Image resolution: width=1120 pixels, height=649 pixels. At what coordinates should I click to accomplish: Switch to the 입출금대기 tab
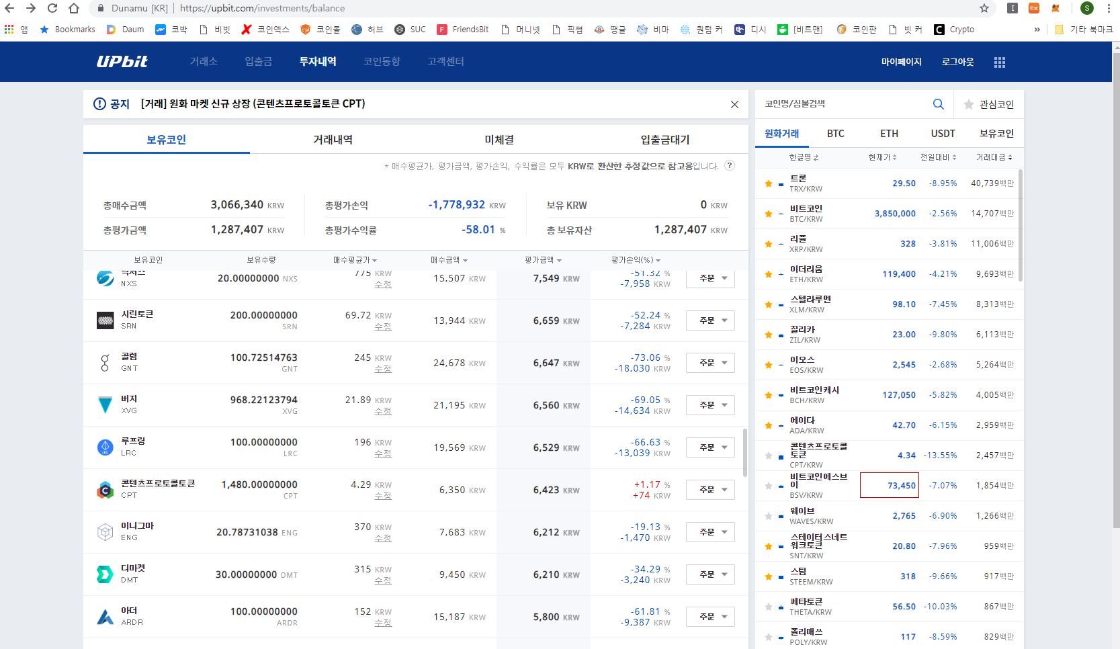(x=665, y=140)
